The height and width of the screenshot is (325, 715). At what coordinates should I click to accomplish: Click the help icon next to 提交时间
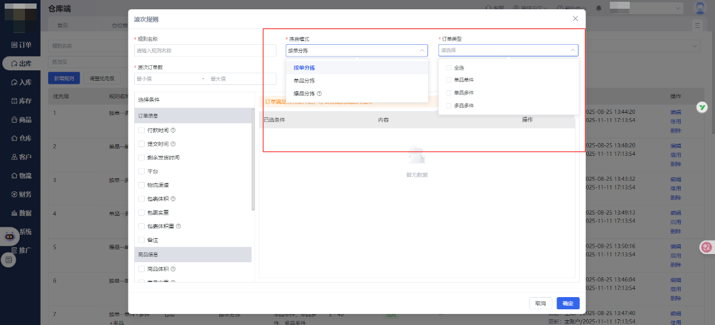173,144
